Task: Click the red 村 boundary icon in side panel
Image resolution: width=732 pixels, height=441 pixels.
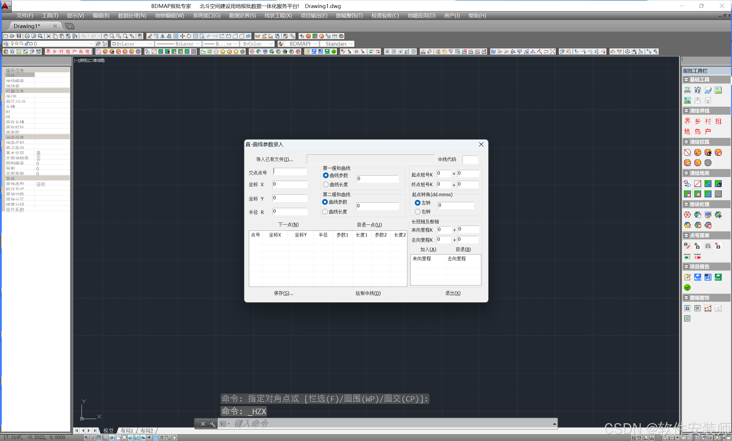Action: click(x=708, y=121)
